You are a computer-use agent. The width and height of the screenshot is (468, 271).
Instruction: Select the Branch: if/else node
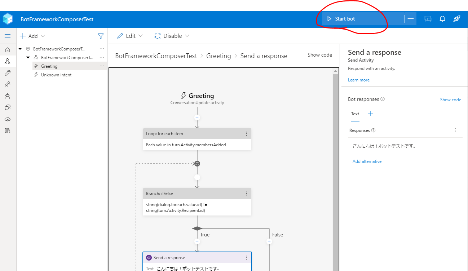coord(197,202)
